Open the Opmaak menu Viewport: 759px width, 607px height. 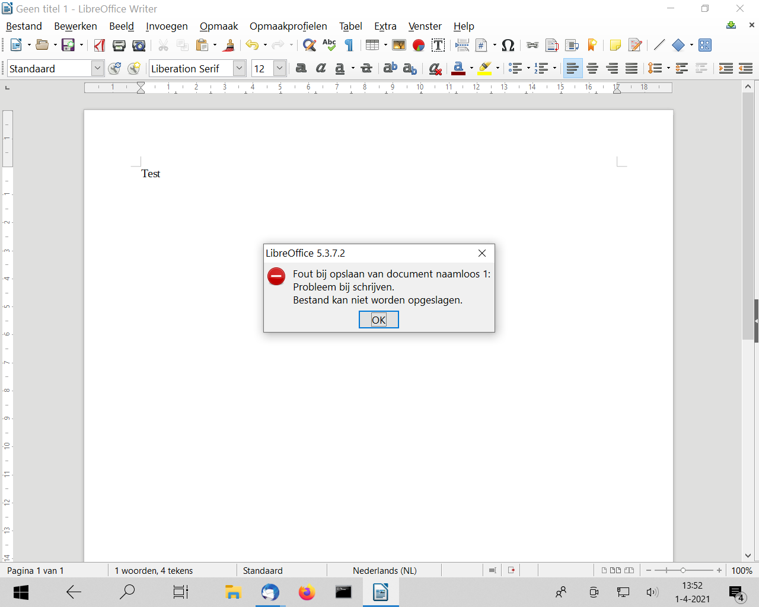click(x=219, y=26)
